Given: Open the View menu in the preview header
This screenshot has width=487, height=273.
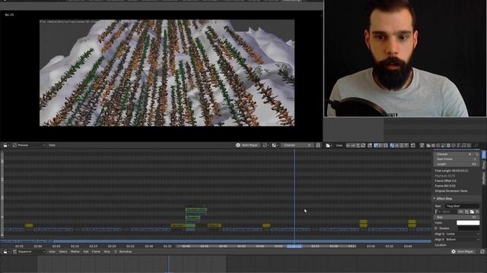Looking at the screenshot, I should point(52,145).
